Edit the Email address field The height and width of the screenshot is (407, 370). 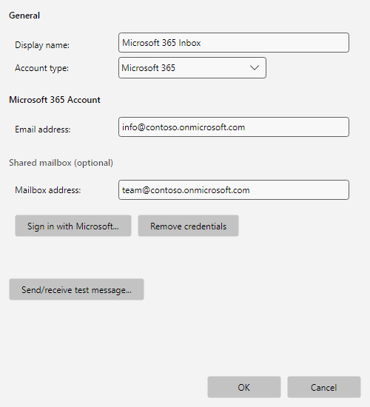point(234,127)
